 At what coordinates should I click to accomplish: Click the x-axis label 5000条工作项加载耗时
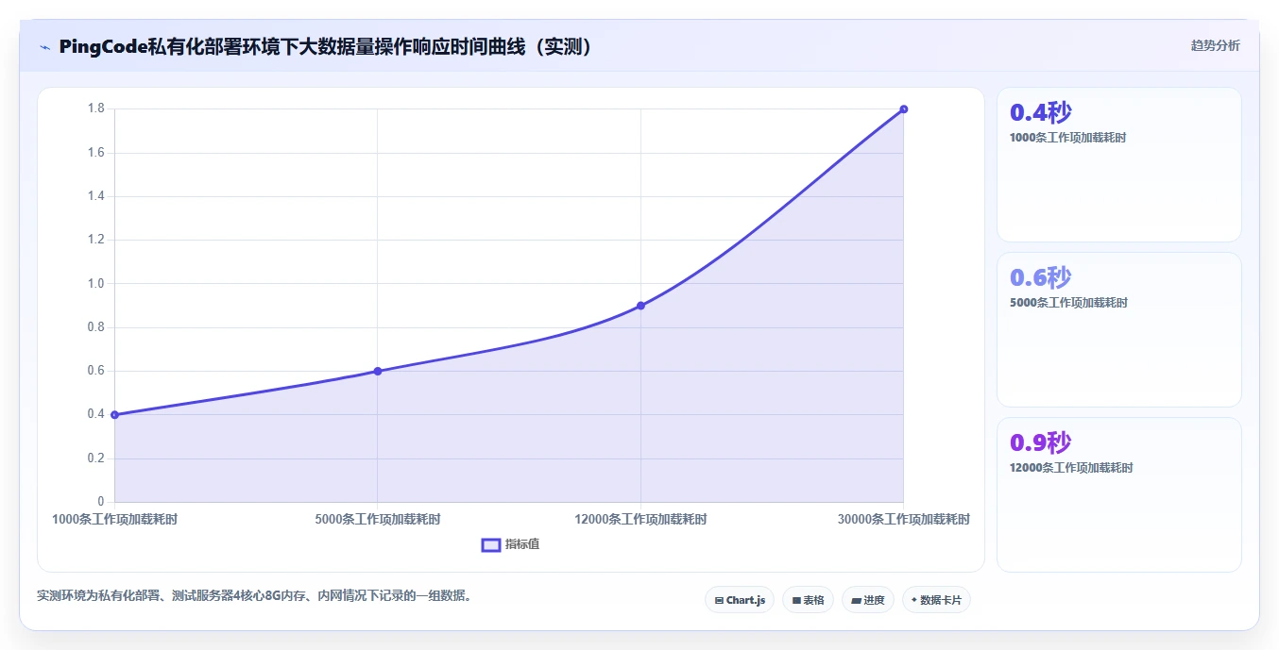[378, 520]
